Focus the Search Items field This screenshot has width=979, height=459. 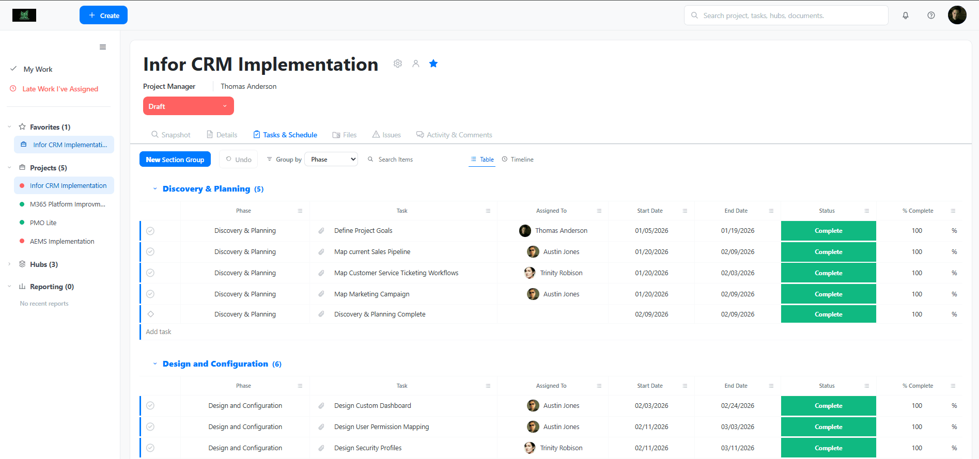[x=396, y=160]
